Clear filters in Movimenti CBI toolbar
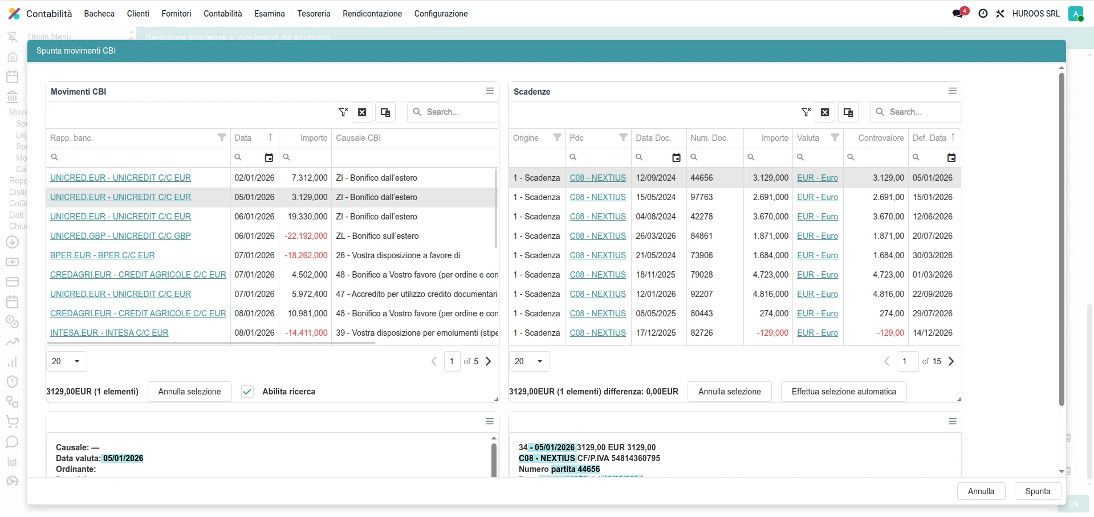 pos(343,112)
